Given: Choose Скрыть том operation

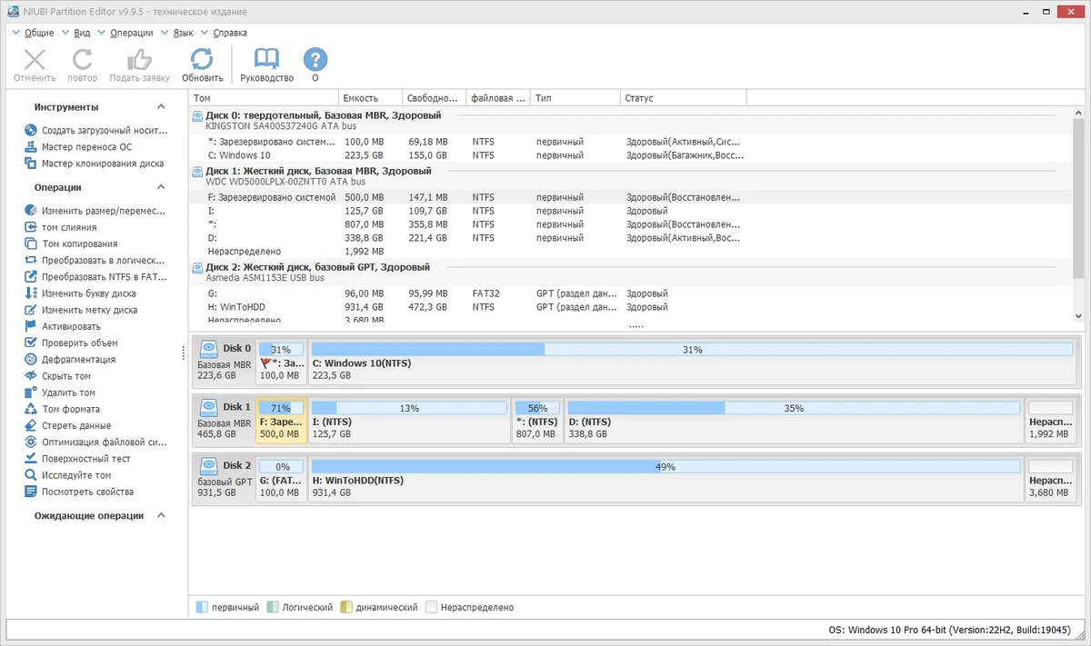Looking at the screenshot, I should tap(58, 376).
